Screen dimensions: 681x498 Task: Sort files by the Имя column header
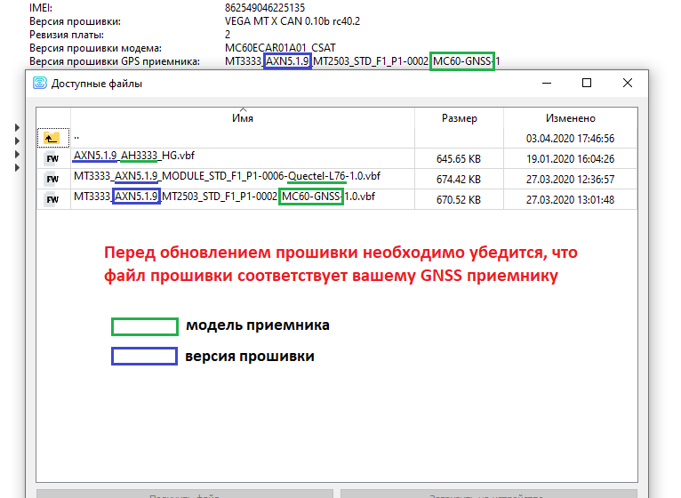(x=243, y=117)
